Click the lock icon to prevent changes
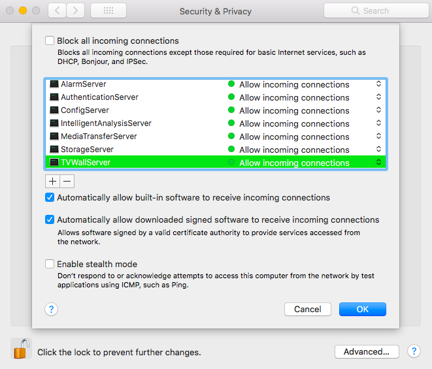This screenshot has height=369, width=432. pyautogui.click(x=21, y=349)
